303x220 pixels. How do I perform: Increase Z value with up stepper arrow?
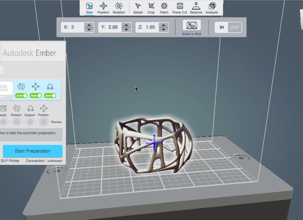pos(163,25)
